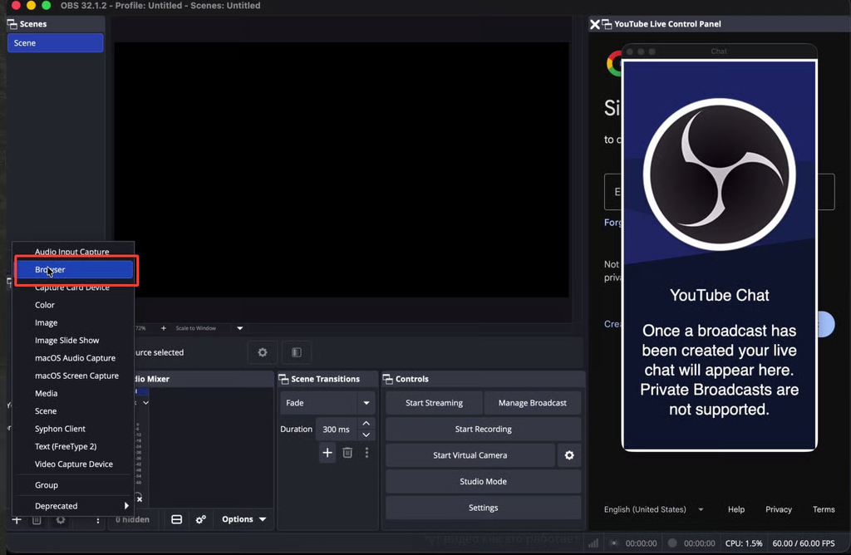Click the 60.00 / 60.00 FPS readout

(804, 543)
